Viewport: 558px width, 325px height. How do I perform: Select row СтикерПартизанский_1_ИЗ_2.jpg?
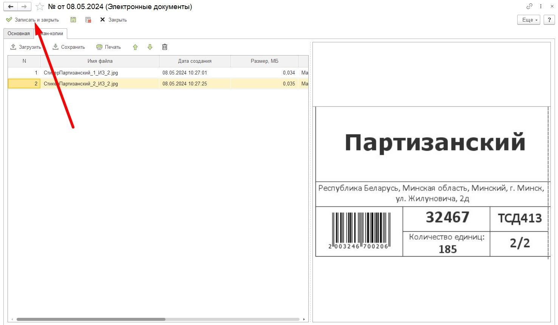pyautogui.click(x=81, y=73)
